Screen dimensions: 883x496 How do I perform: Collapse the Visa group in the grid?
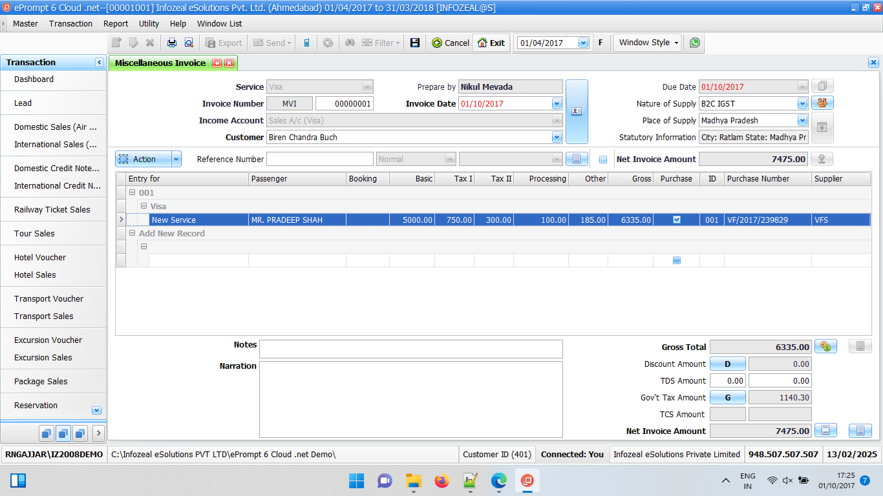(144, 206)
